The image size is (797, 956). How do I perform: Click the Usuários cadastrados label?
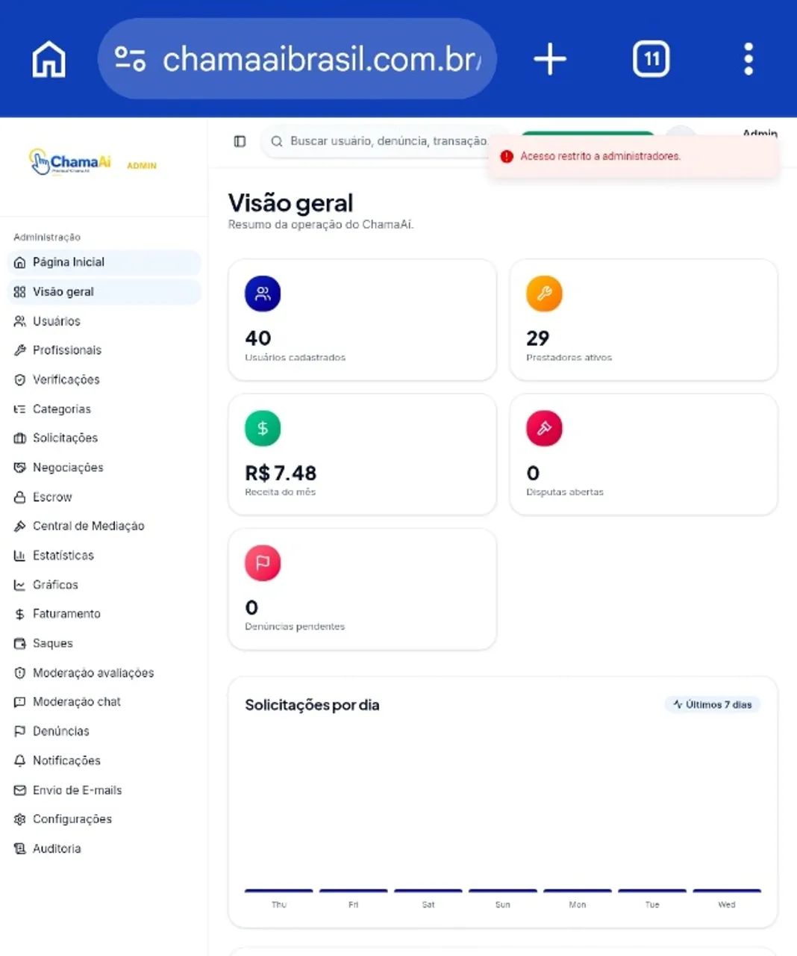click(295, 358)
